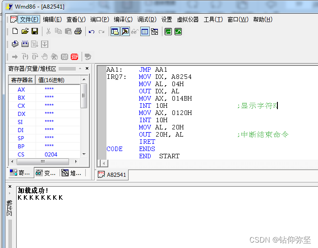318x248 pixels.
Task: Click the reset icon after the STOP button
Action: coord(88,57)
